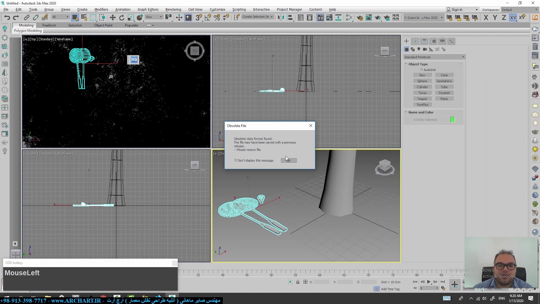540x304 pixels.
Task: Open the green object color swatch
Action: [x=453, y=120]
